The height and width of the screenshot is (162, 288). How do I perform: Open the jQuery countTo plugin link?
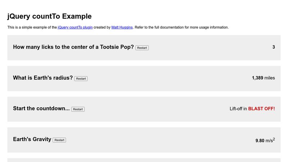click(x=75, y=27)
